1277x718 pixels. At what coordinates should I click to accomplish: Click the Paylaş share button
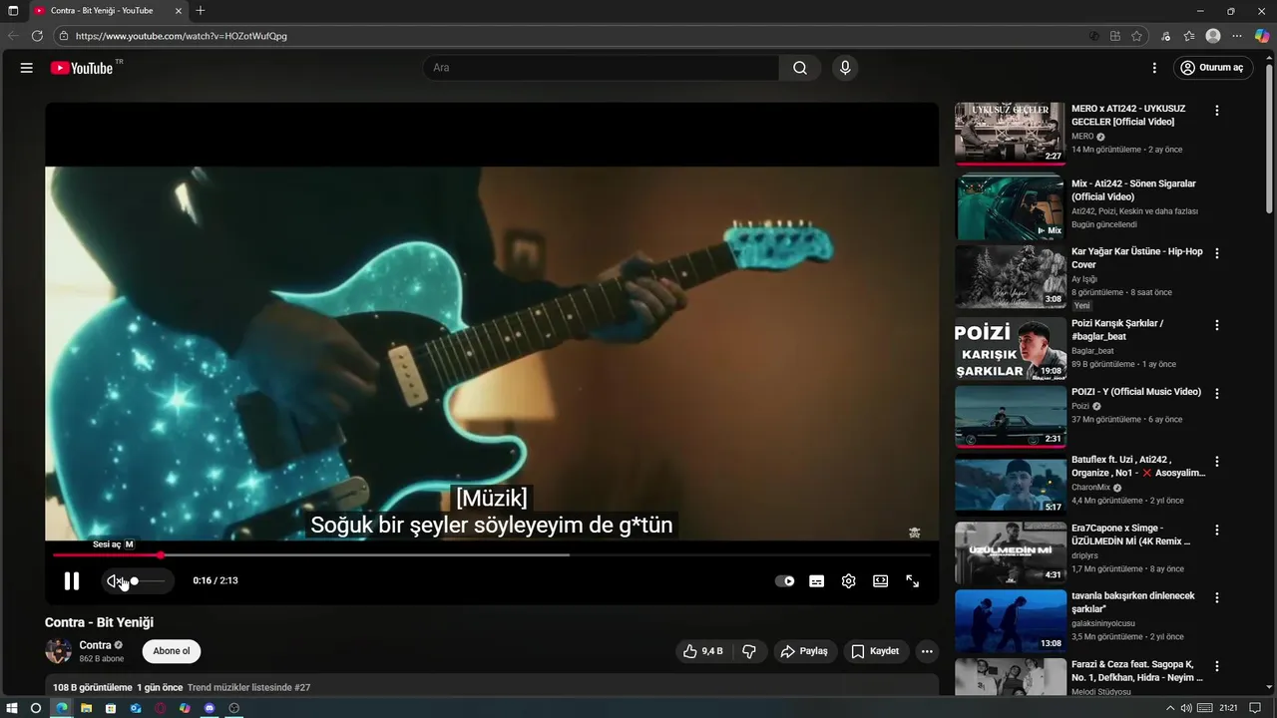click(x=804, y=651)
